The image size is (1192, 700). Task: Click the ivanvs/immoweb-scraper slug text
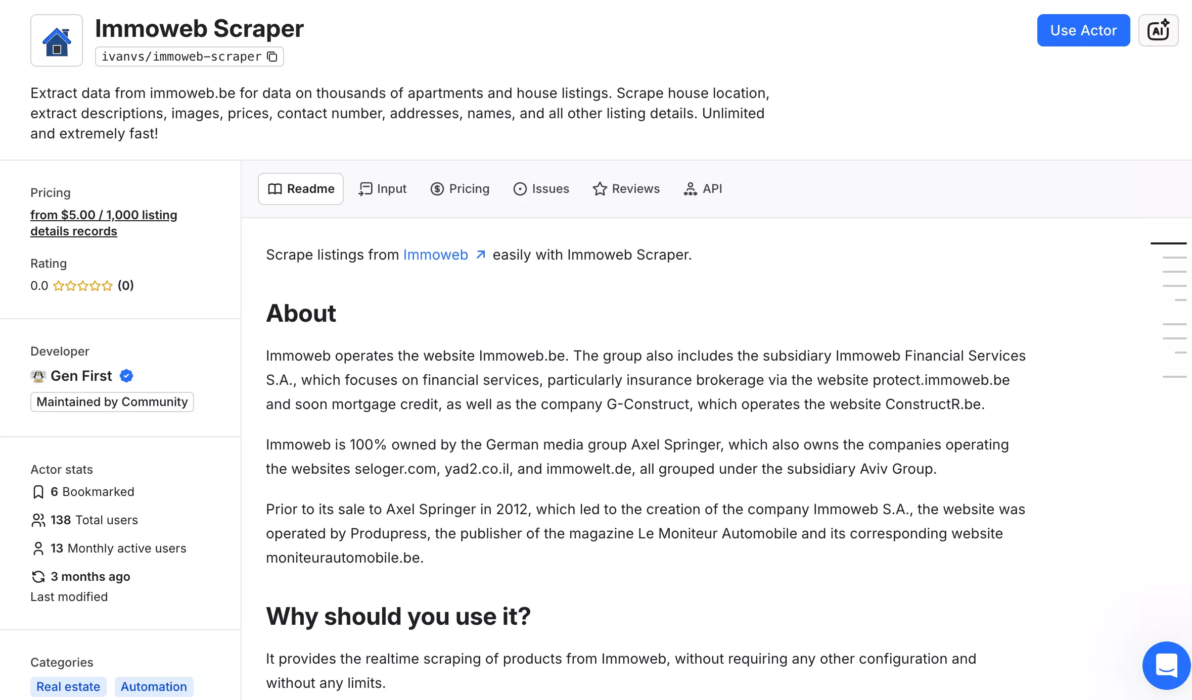coord(181,57)
